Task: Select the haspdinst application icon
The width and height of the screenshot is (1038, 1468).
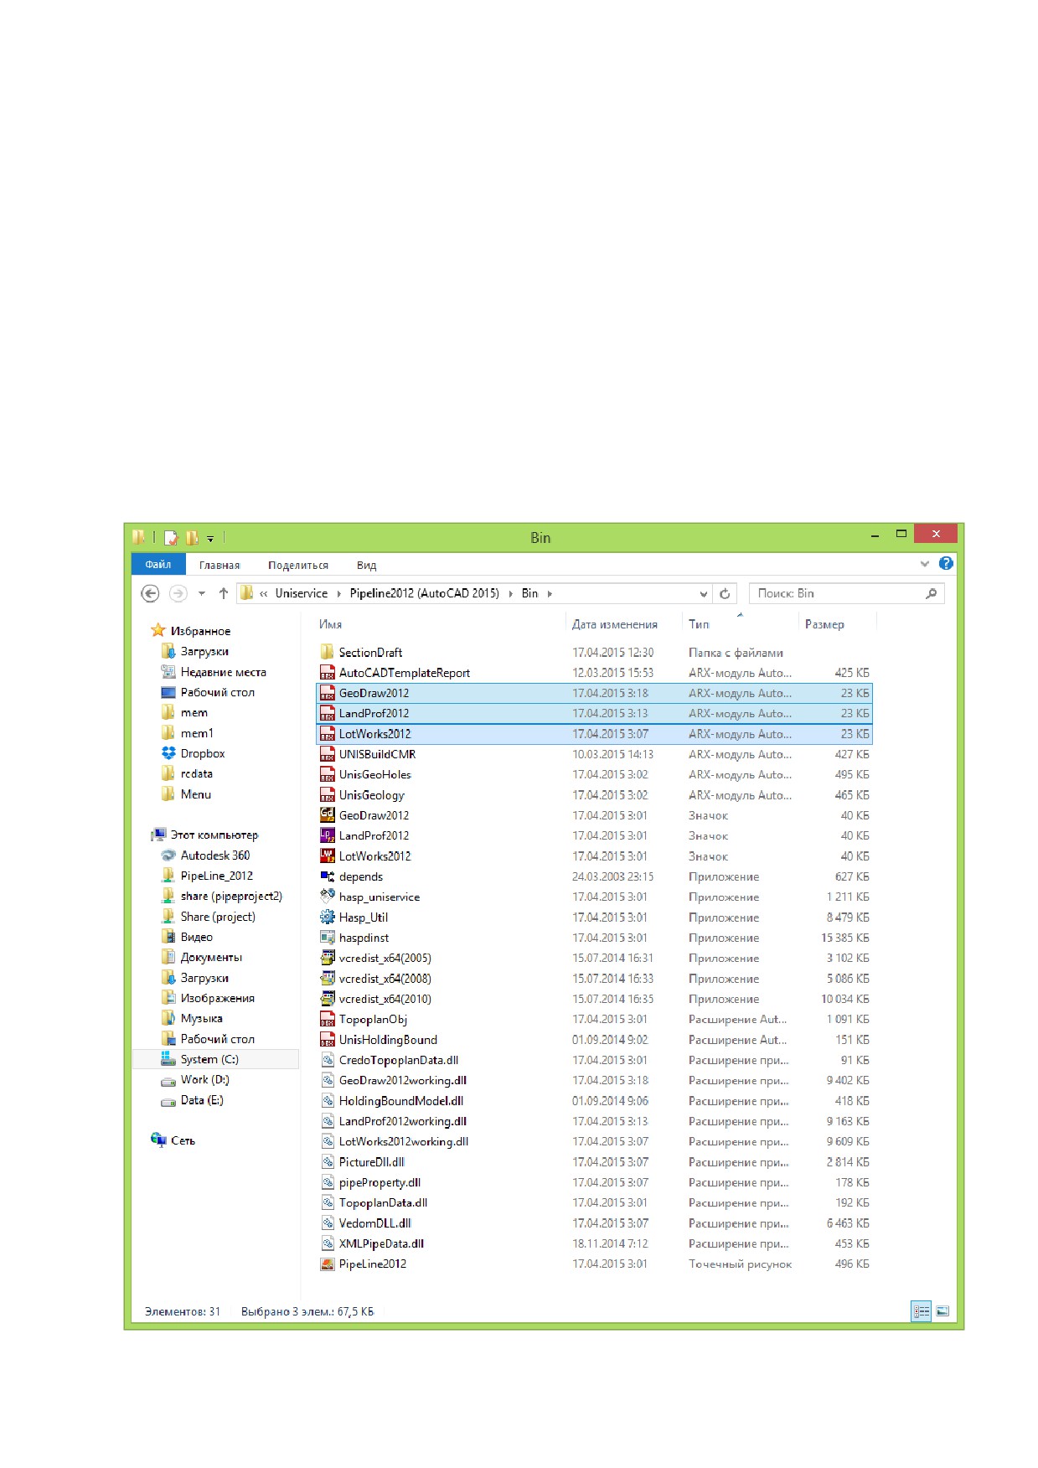Action: click(x=328, y=938)
